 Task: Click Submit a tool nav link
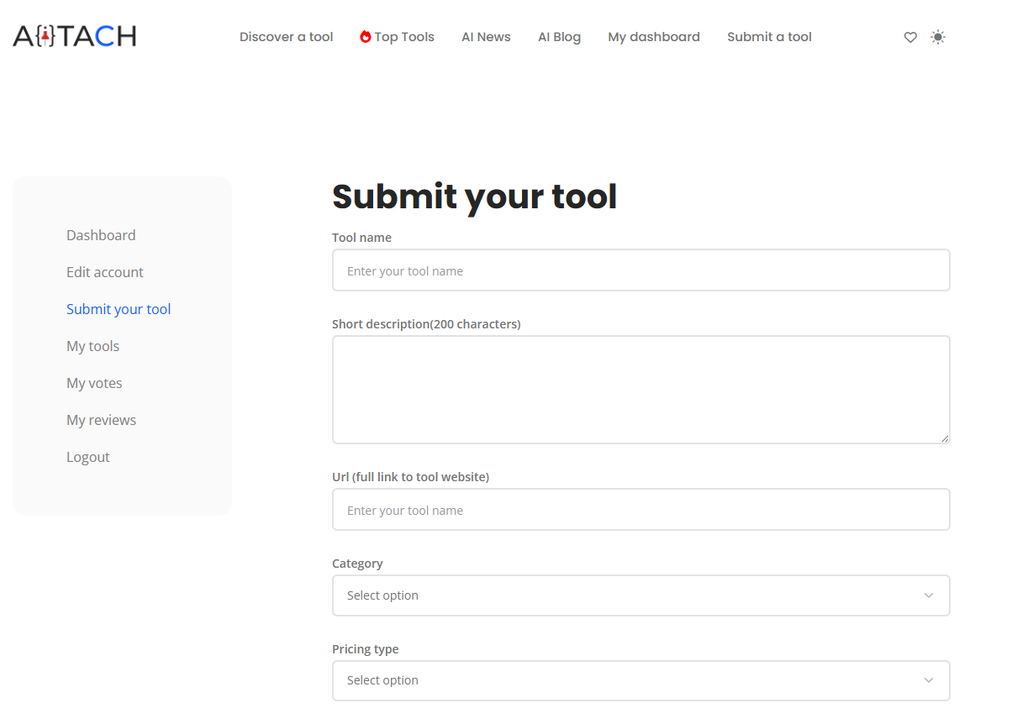769,37
